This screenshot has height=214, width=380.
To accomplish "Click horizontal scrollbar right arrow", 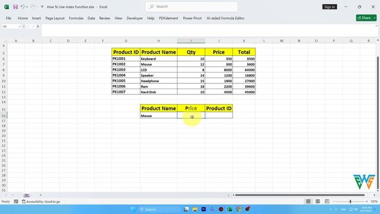I will (375, 195).
